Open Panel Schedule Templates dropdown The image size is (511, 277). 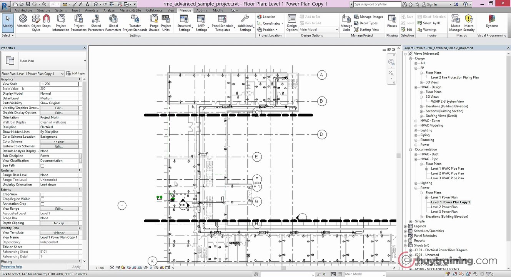coord(222,23)
